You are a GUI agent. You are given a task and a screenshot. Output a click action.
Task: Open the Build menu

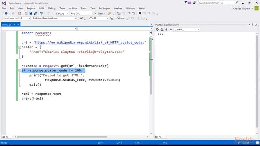pyautogui.click(x=41, y=8)
